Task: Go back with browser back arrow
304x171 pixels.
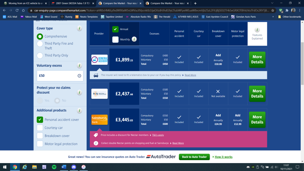Action: pyautogui.click(x=4, y=10)
